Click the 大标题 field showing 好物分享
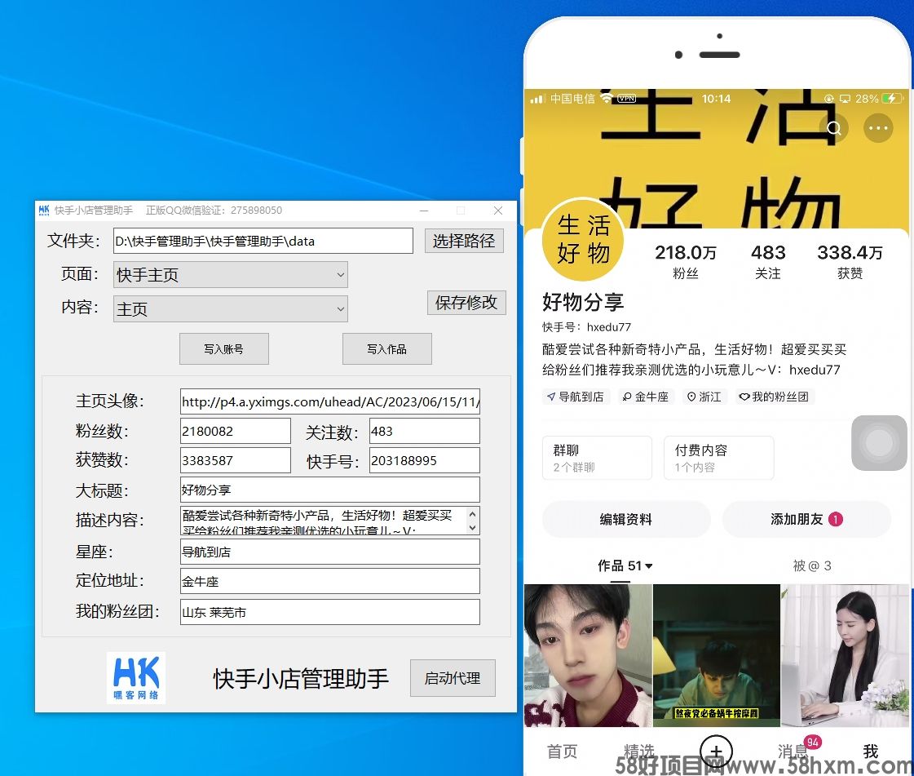The image size is (914, 776). click(330, 490)
